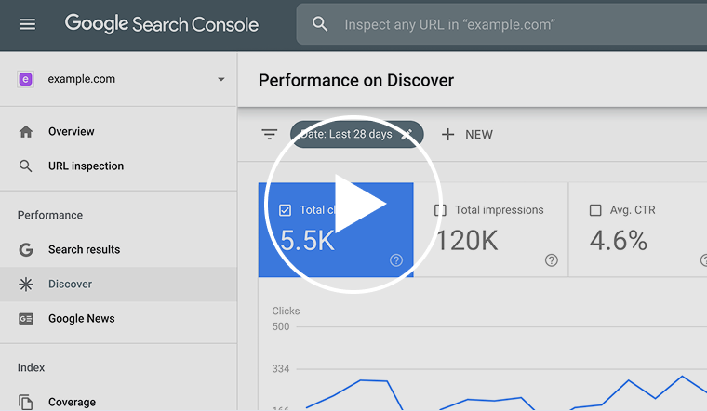The width and height of the screenshot is (707, 411).
Task: Click the Overview home icon
Action: [26, 132]
